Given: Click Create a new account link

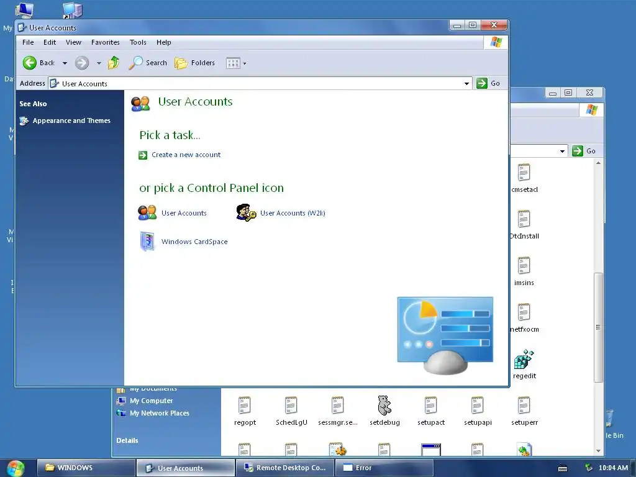Looking at the screenshot, I should [186, 155].
